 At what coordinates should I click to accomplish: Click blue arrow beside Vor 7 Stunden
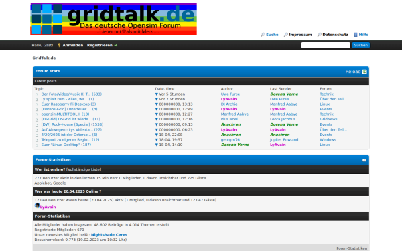[157, 99]
